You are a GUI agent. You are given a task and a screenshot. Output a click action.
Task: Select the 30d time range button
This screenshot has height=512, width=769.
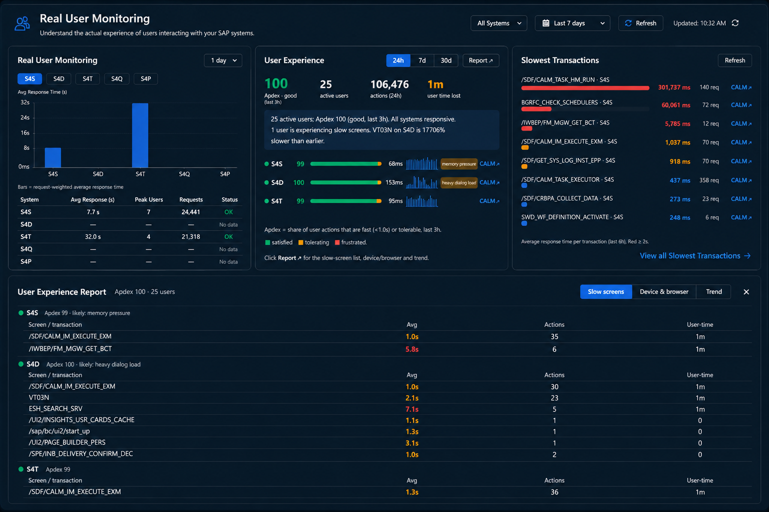446,60
